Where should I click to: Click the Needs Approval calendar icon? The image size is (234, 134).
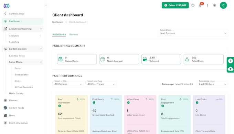[103, 59]
